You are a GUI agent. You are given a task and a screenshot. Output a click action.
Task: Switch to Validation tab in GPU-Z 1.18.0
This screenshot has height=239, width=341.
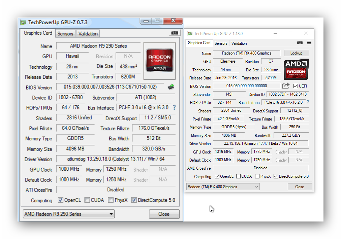[239, 43]
